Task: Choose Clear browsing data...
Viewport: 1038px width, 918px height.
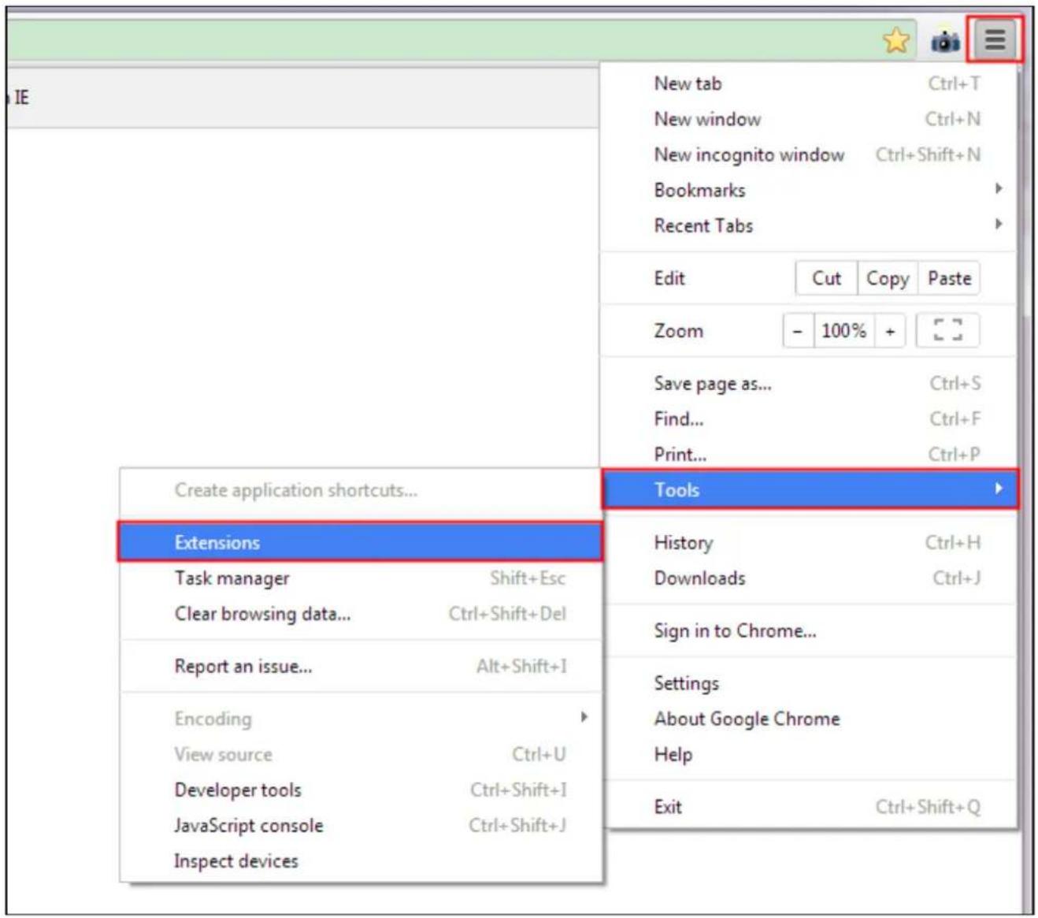Action: (361, 614)
